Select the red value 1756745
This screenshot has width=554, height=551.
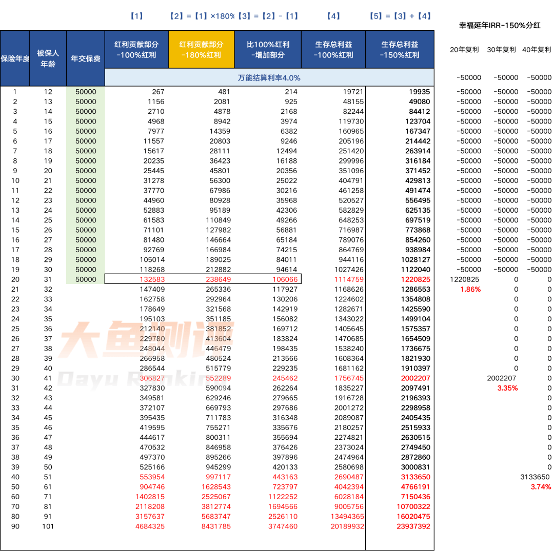coord(349,378)
